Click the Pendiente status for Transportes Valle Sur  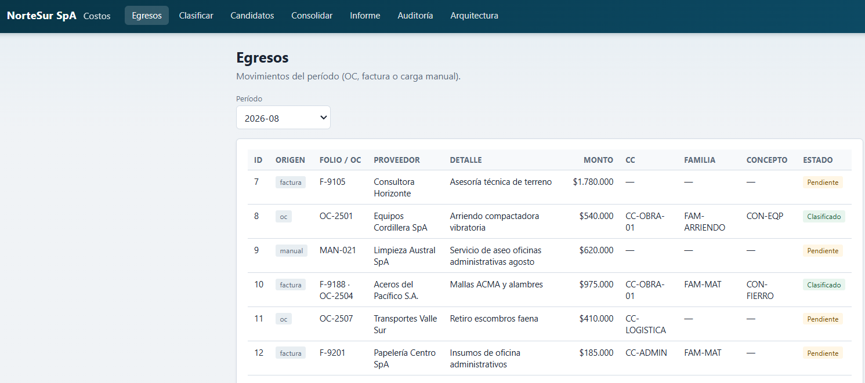point(823,319)
